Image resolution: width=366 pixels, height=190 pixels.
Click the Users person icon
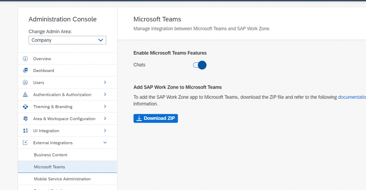coord(25,83)
